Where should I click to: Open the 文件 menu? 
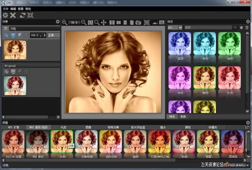pos(5,8)
